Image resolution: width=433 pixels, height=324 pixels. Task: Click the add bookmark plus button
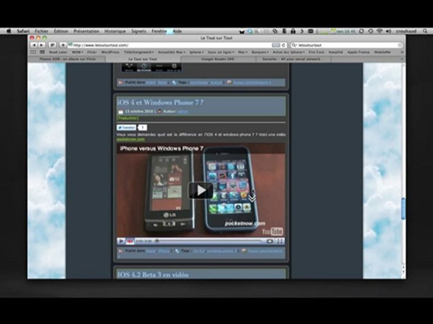(63, 45)
